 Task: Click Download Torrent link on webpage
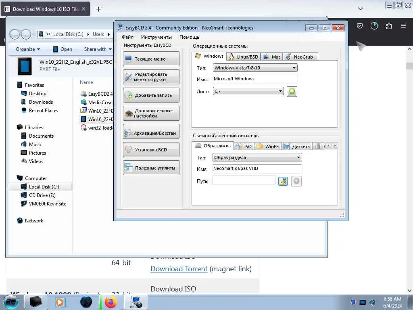click(179, 268)
